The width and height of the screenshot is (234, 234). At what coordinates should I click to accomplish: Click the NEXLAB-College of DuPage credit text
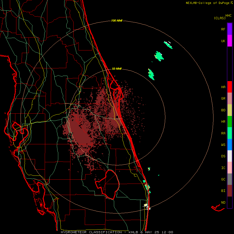(x=207, y=3)
